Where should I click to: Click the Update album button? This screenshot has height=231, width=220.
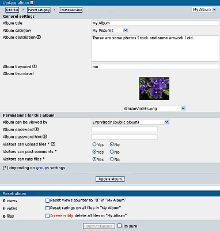coord(110,179)
